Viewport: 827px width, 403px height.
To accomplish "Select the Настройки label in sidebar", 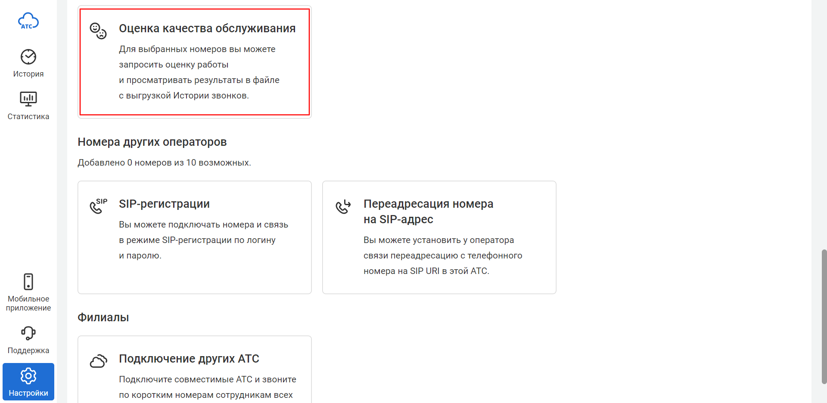I will point(28,393).
